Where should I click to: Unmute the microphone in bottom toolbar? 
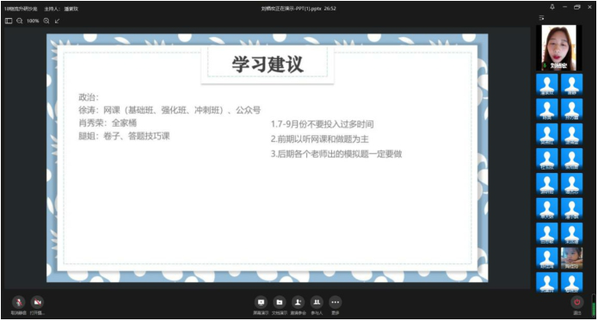pyautogui.click(x=18, y=302)
